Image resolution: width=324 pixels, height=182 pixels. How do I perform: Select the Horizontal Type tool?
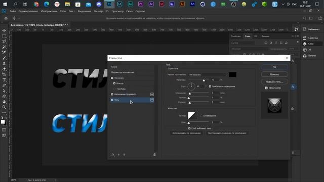(4, 80)
